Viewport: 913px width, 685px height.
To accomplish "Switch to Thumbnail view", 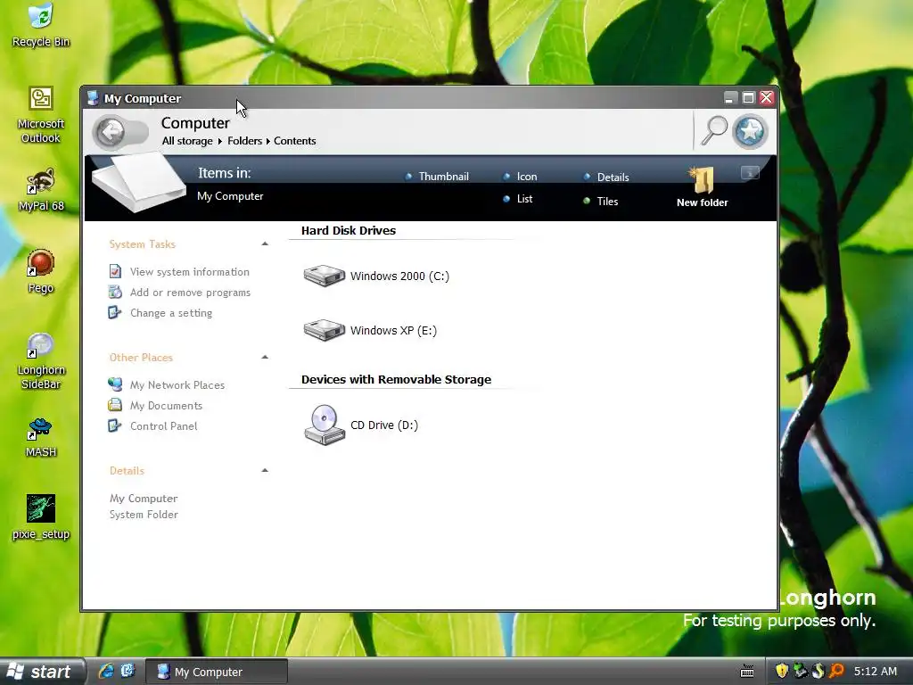I will (x=437, y=177).
